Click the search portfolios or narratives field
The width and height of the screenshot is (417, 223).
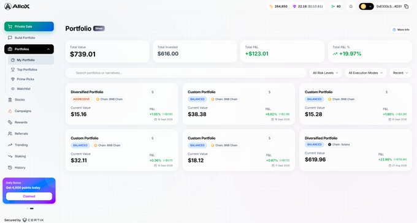tap(186, 73)
